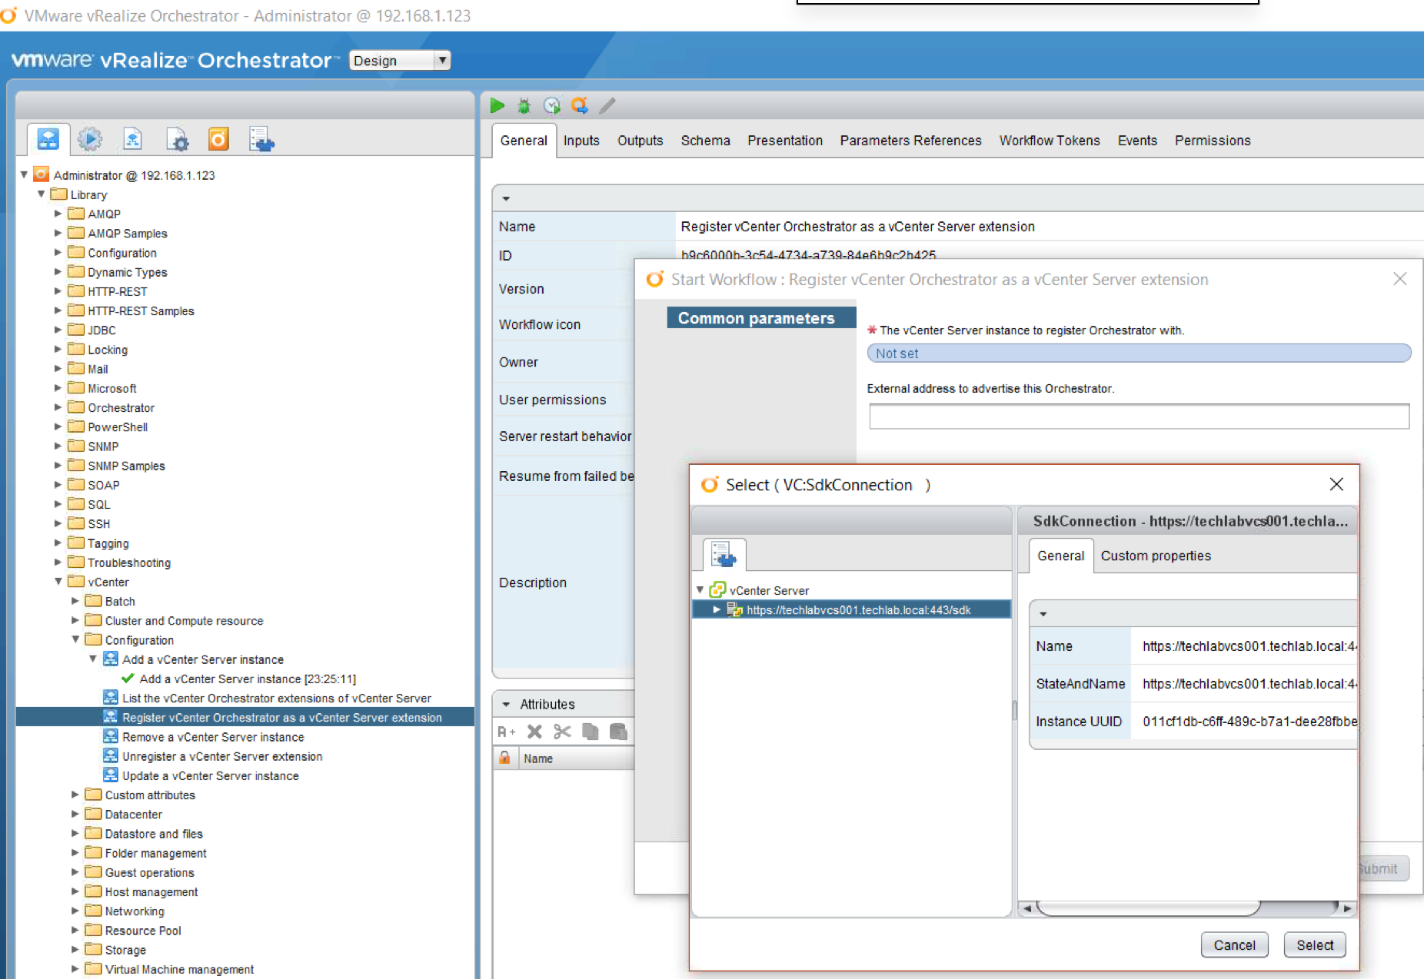Click the Select button

click(1315, 945)
